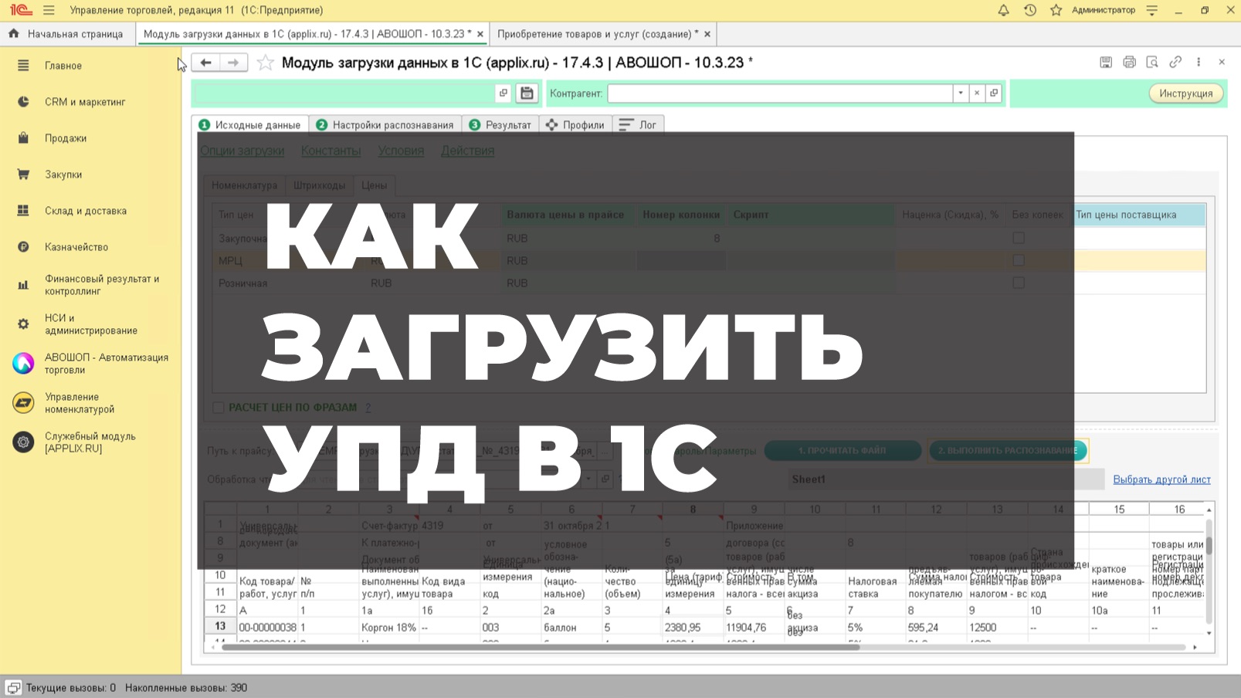The width and height of the screenshot is (1241, 698).
Task: Open the Служебный модуль [APPLIX.RU] icon
Action: 23,442
